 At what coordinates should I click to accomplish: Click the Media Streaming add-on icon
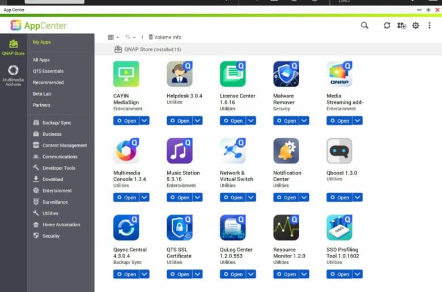(x=339, y=74)
